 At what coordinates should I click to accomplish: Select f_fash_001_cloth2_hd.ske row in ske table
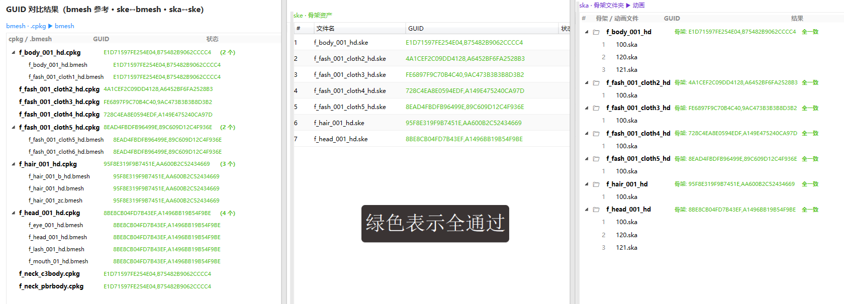tap(431, 59)
